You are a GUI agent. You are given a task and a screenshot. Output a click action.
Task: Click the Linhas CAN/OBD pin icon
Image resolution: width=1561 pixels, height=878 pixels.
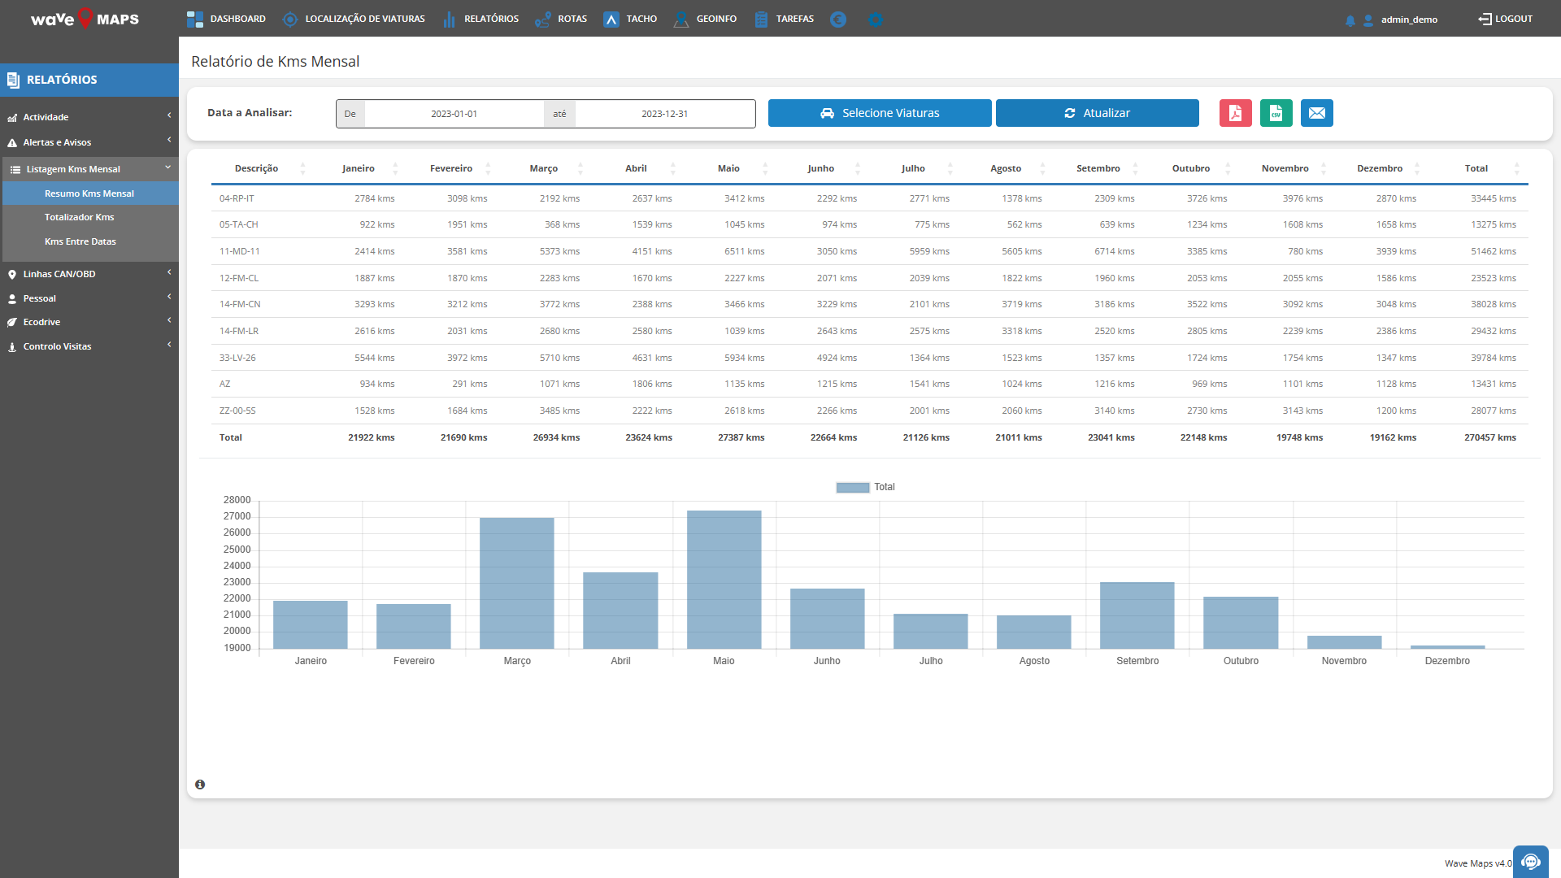[12, 275]
